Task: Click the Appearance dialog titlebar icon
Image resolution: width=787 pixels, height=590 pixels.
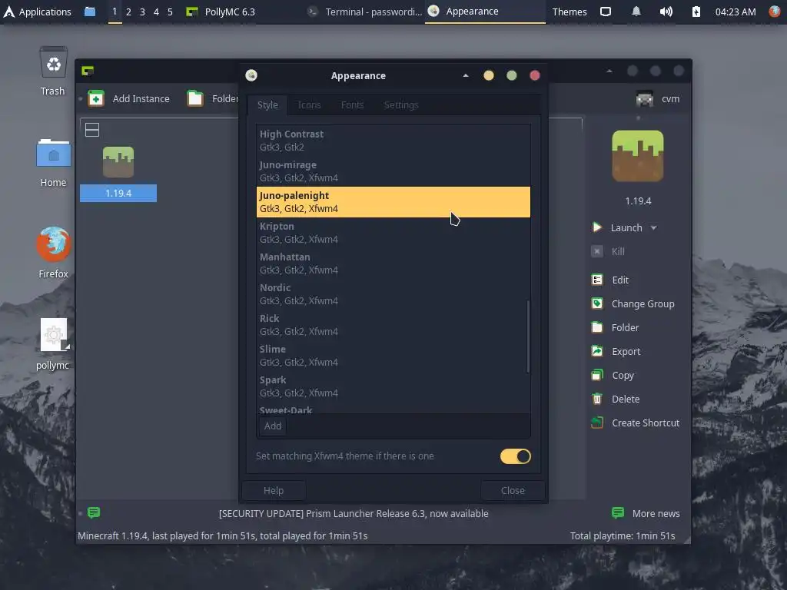Action: (251, 75)
